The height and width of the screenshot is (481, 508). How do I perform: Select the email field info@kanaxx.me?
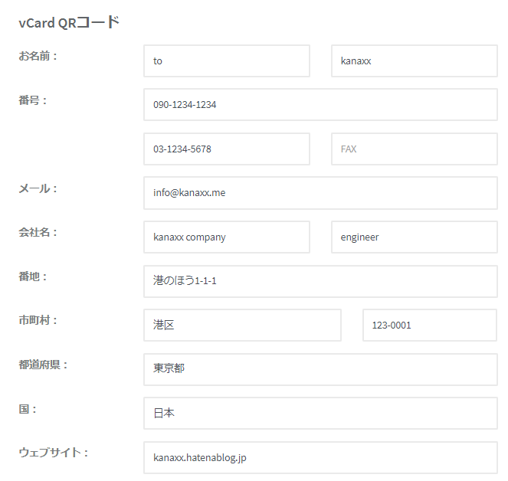pyautogui.click(x=321, y=193)
